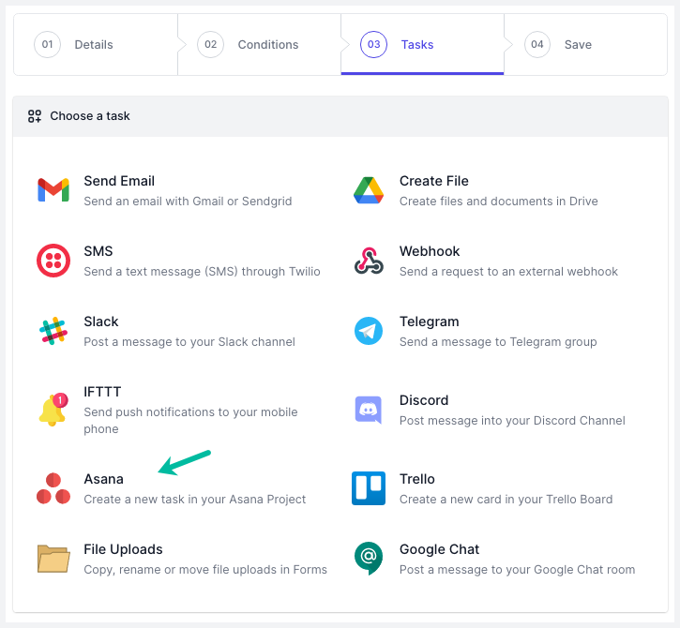The width and height of the screenshot is (680, 628).
Task: Pick the Telegram task title
Action: tap(429, 321)
